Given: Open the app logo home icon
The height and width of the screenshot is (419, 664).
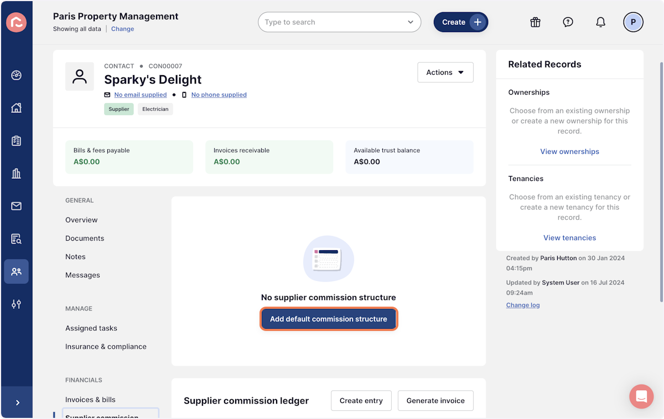Looking at the screenshot, I should pos(16,22).
